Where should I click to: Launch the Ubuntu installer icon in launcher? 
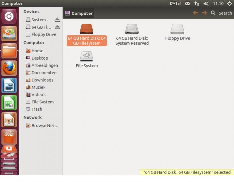coord(9,33)
